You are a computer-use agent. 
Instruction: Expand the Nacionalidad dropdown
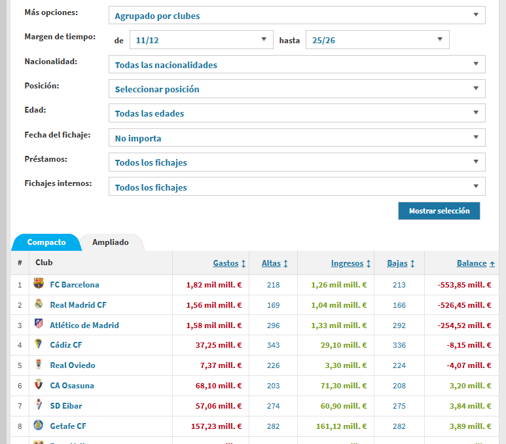tap(297, 64)
